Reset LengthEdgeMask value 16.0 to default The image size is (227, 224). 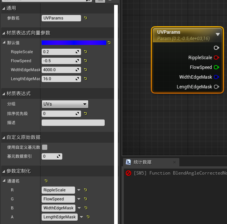(86, 79)
